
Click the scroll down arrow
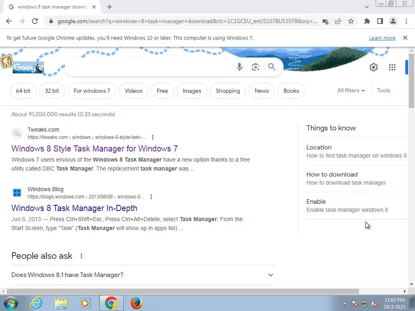(412, 284)
